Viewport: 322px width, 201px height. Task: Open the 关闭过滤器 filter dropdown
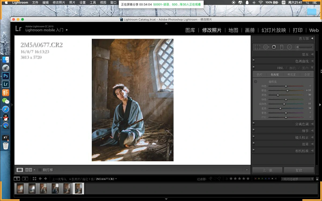[297, 179]
